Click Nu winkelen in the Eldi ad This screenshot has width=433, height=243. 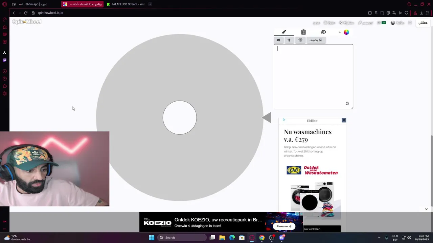pos(312,229)
